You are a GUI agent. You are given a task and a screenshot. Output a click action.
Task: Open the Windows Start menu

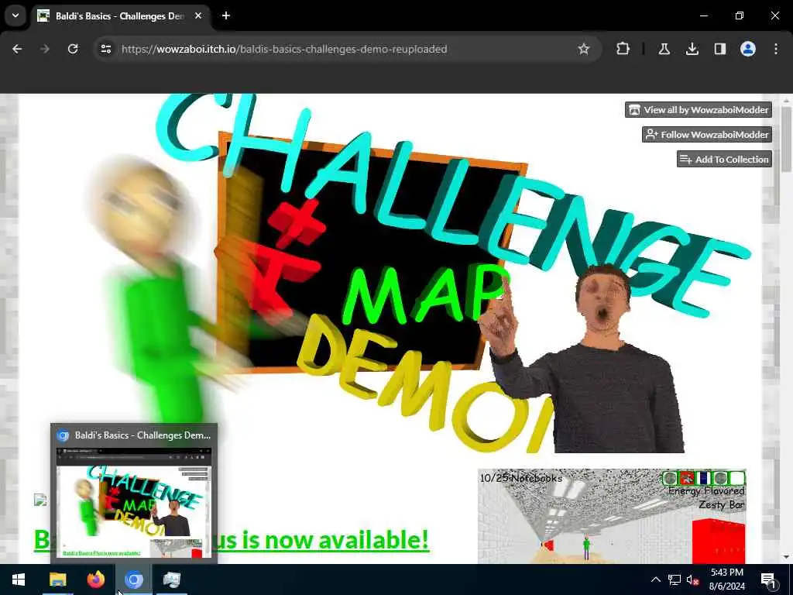point(19,580)
